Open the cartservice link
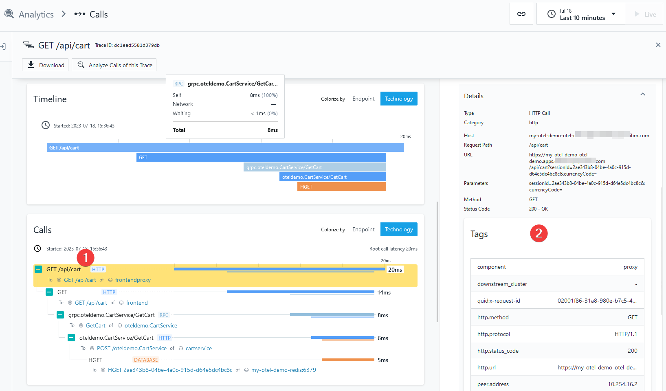666x391 pixels. 199,348
